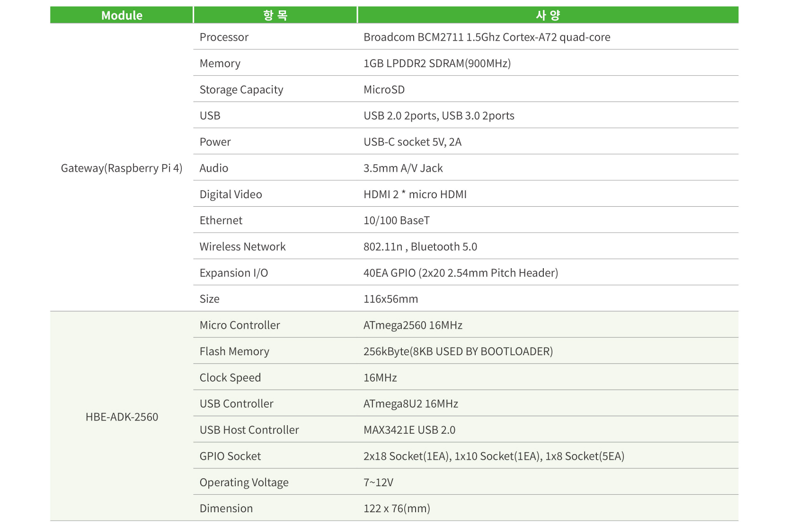Select USB 2.0 2ports, USB 3.0 2ports
Viewport: 789px width, 525px height.
click(439, 115)
